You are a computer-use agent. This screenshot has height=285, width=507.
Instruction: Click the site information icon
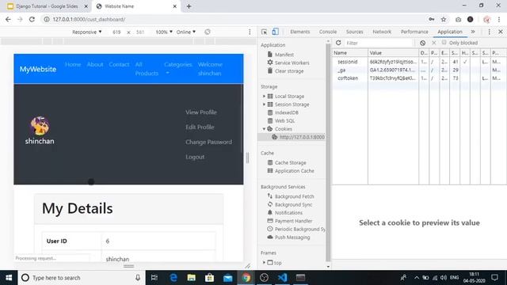click(x=47, y=19)
